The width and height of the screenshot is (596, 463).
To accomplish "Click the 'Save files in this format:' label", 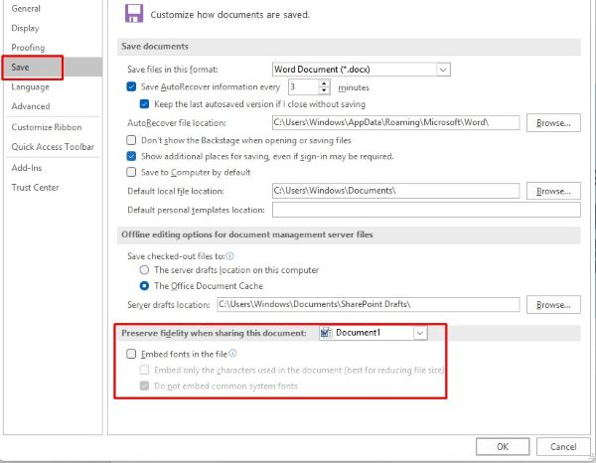I will [173, 70].
